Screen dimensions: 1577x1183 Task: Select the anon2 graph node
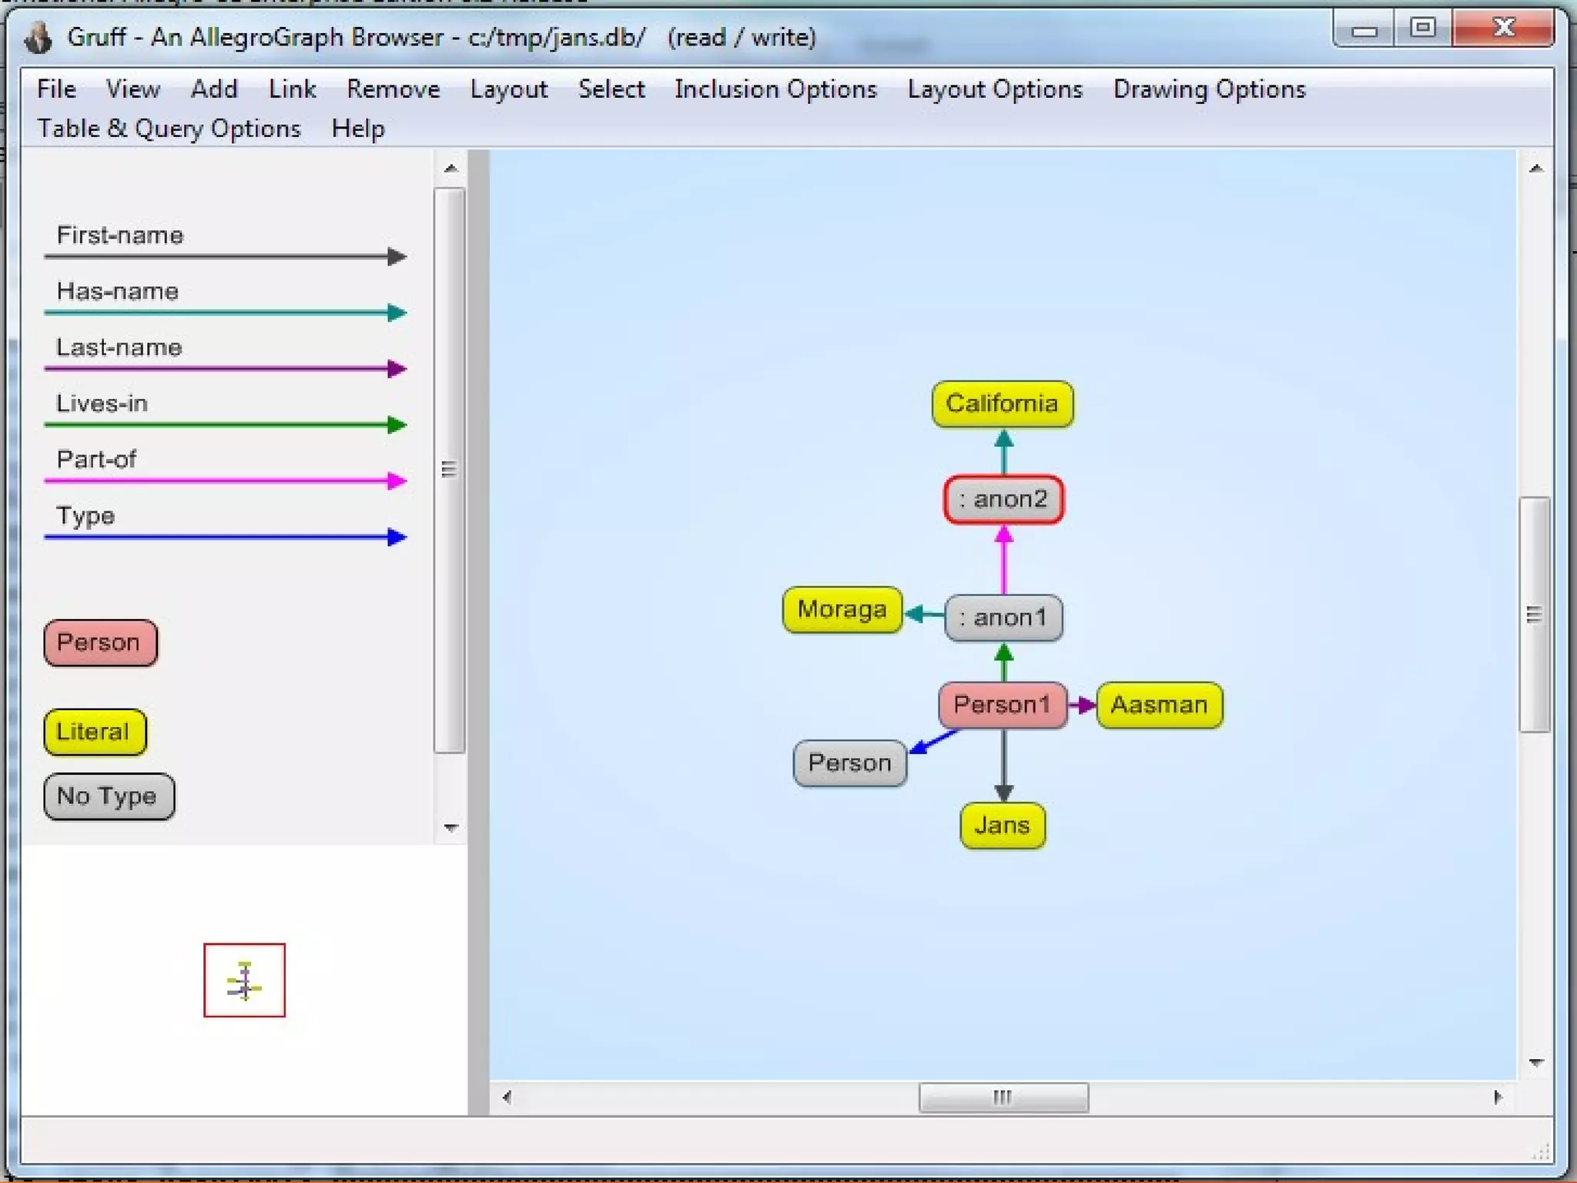[x=1003, y=499]
